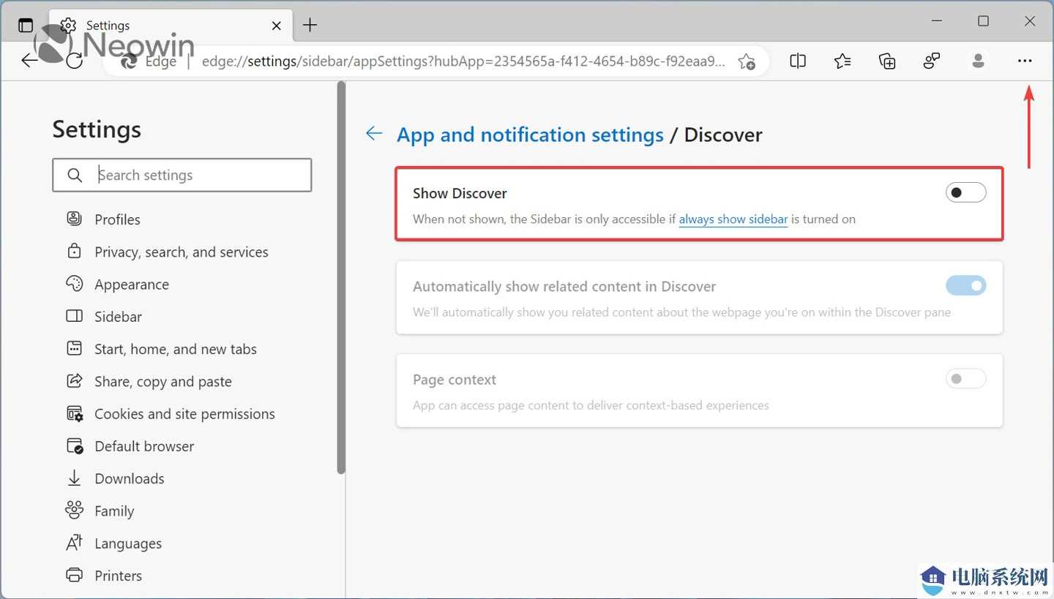1054x599 pixels.
Task: Click the address bar URL
Action: (x=463, y=61)
